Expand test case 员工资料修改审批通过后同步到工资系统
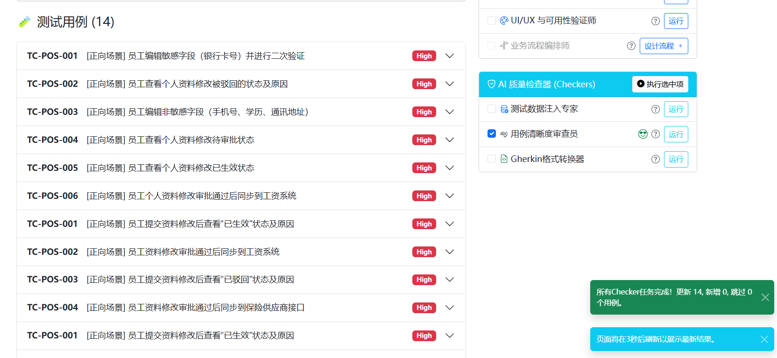The width and height of the screenshot is (777, 358). [450, 252]
